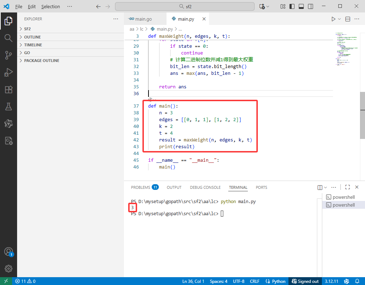Expand the TIMELINE section

pos(71,45)
